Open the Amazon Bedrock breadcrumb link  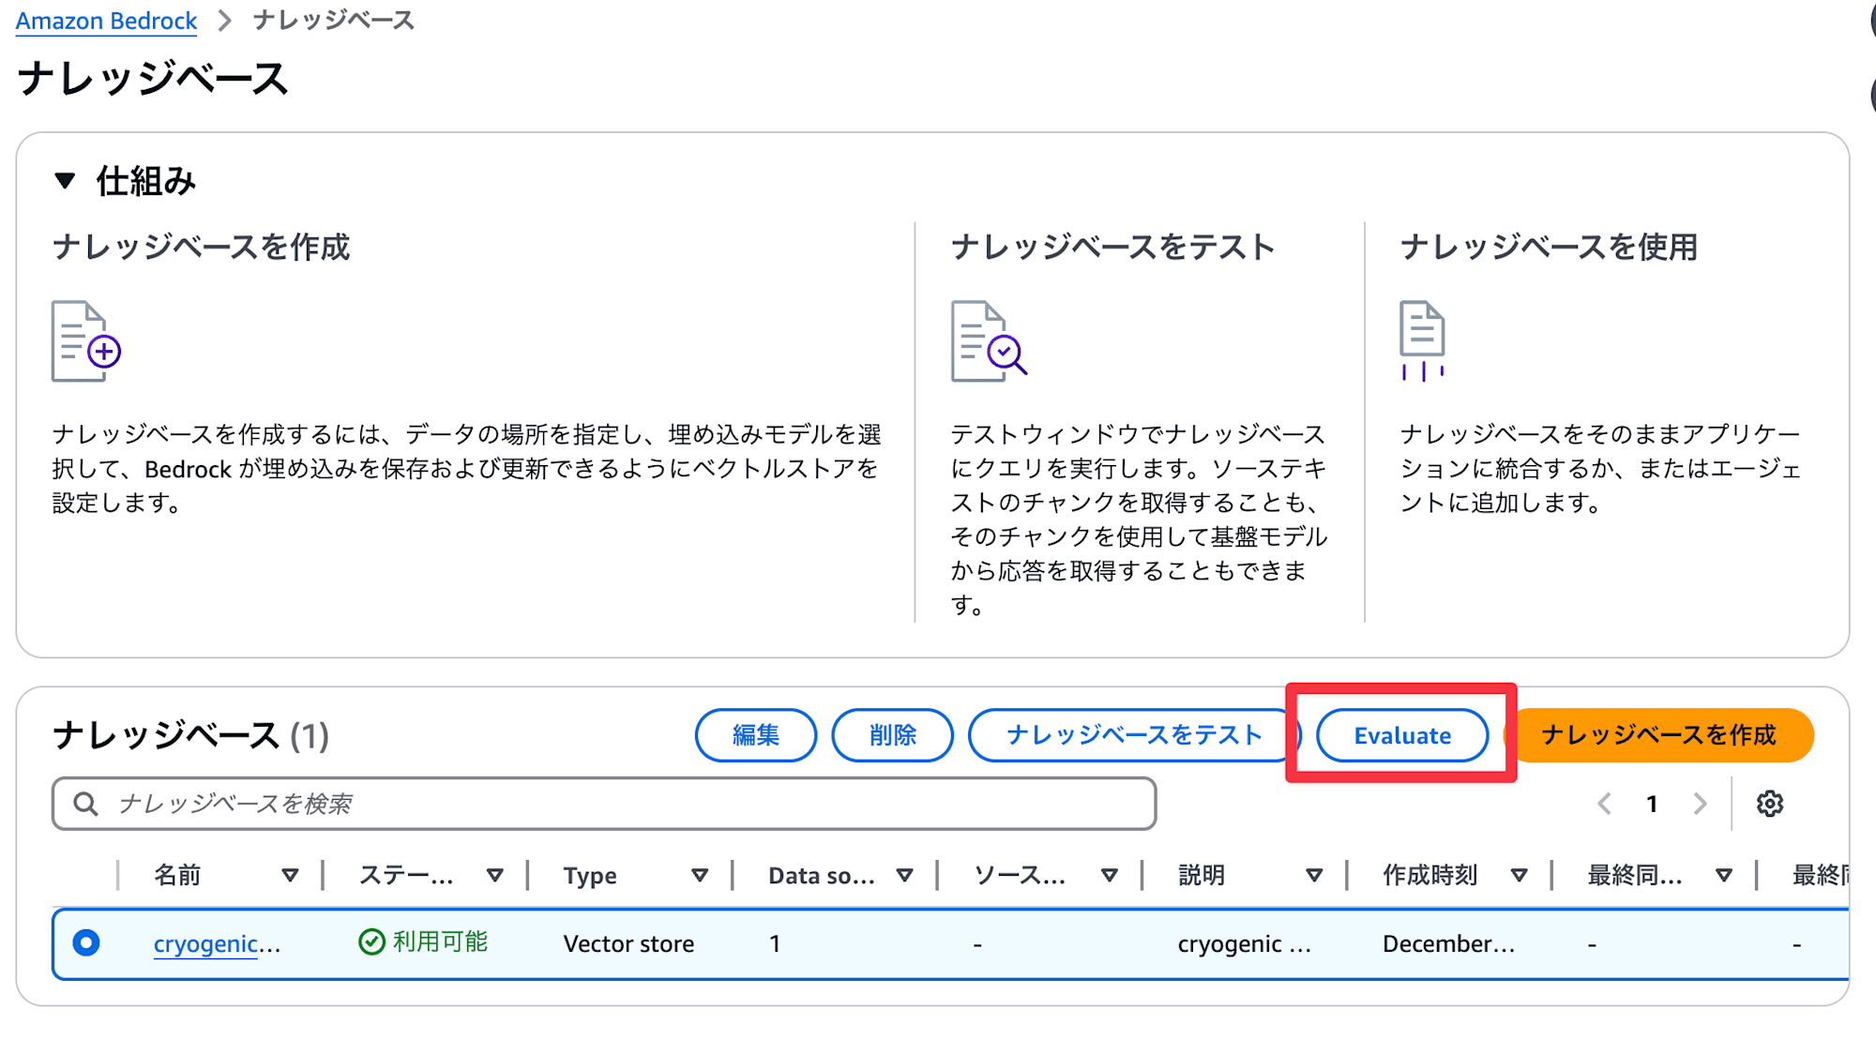[x=106, y=21]
